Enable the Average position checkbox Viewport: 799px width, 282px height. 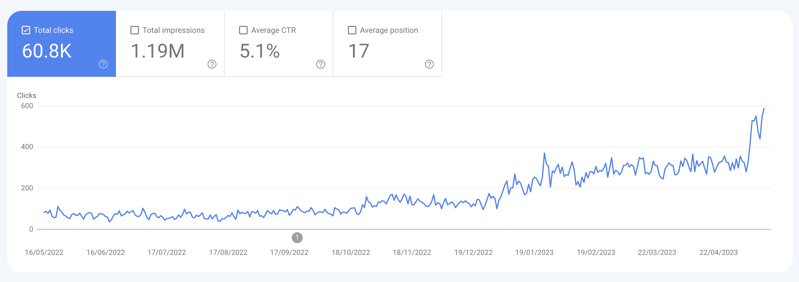[351, 30]
